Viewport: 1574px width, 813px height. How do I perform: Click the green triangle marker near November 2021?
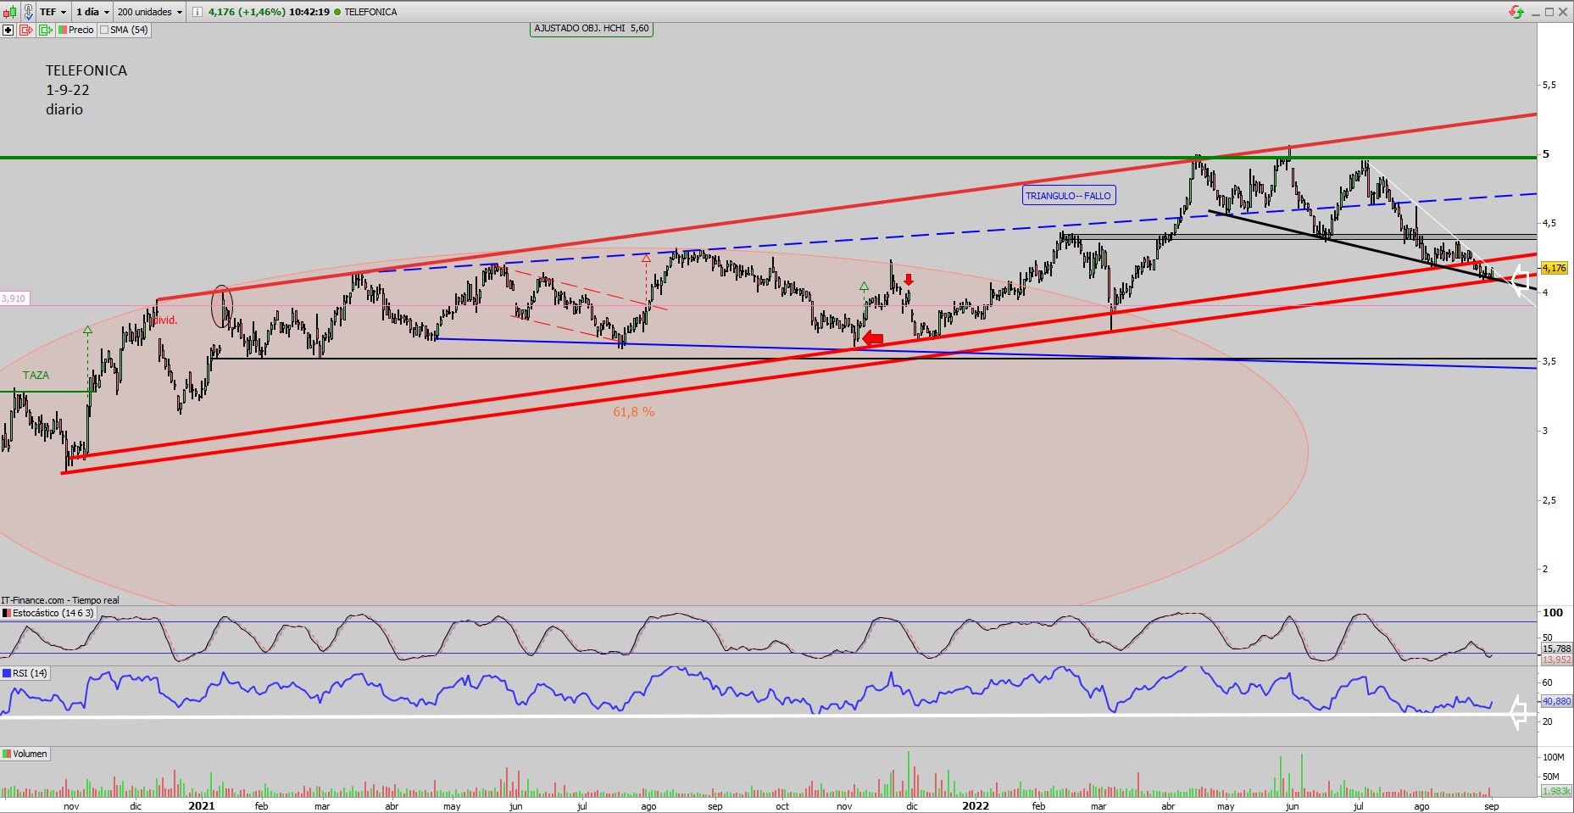click(x=864, y=287)
